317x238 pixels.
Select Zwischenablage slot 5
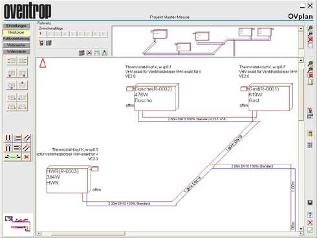tap(73, 34)
